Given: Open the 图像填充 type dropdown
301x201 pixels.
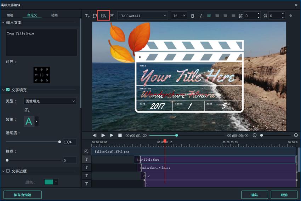Looking at the screenshot, I should click(50, 101).
